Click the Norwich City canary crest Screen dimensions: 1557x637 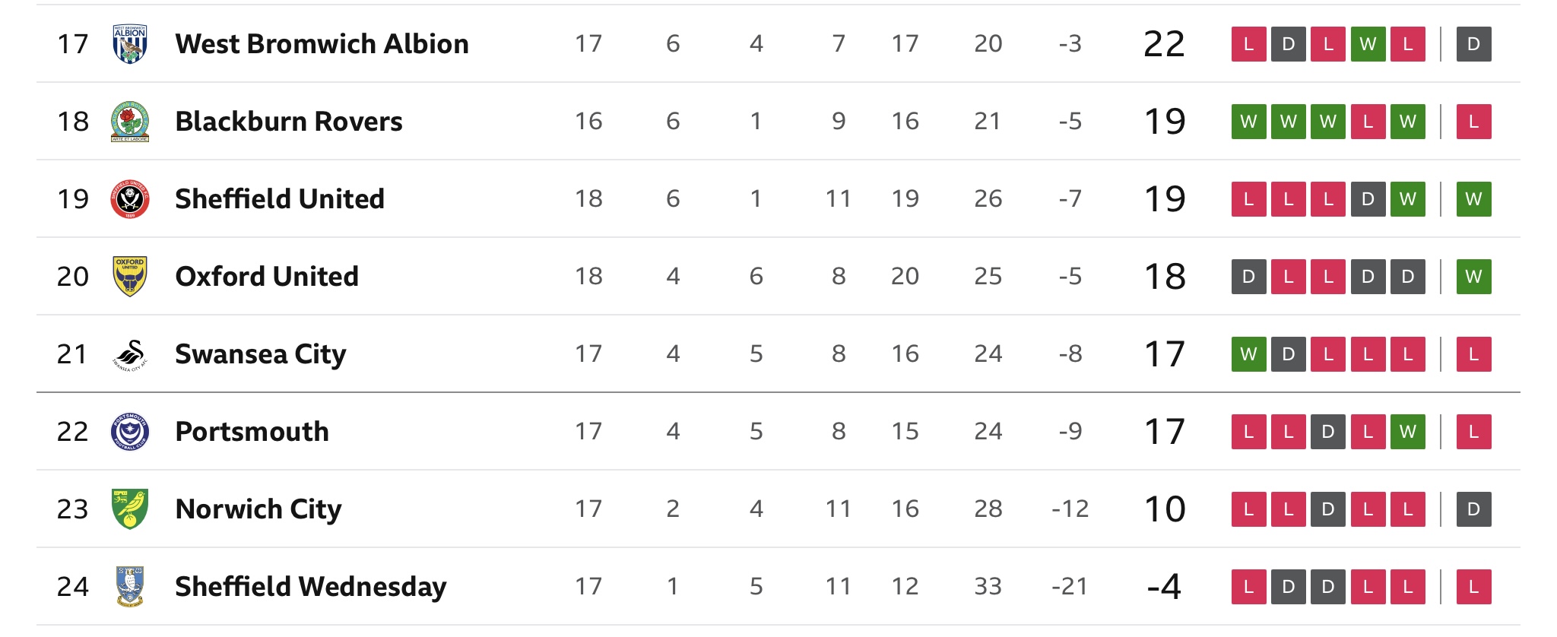130,509
